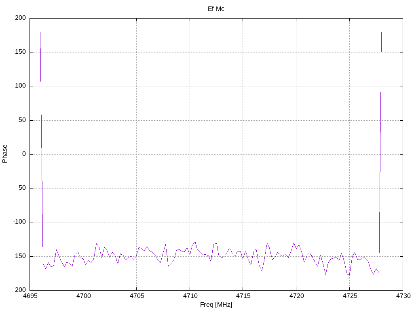Click the 4705 x-axis tick label
Viewport: 414px width, 310px height.
[x=137, y=296]
